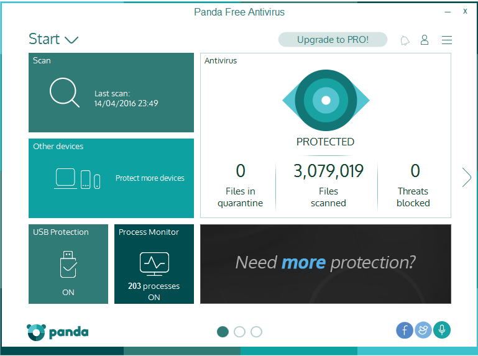Click the Process Monitor heartbeat screen icon
Viewport: 478px width, 356px height.
point(154,263)
